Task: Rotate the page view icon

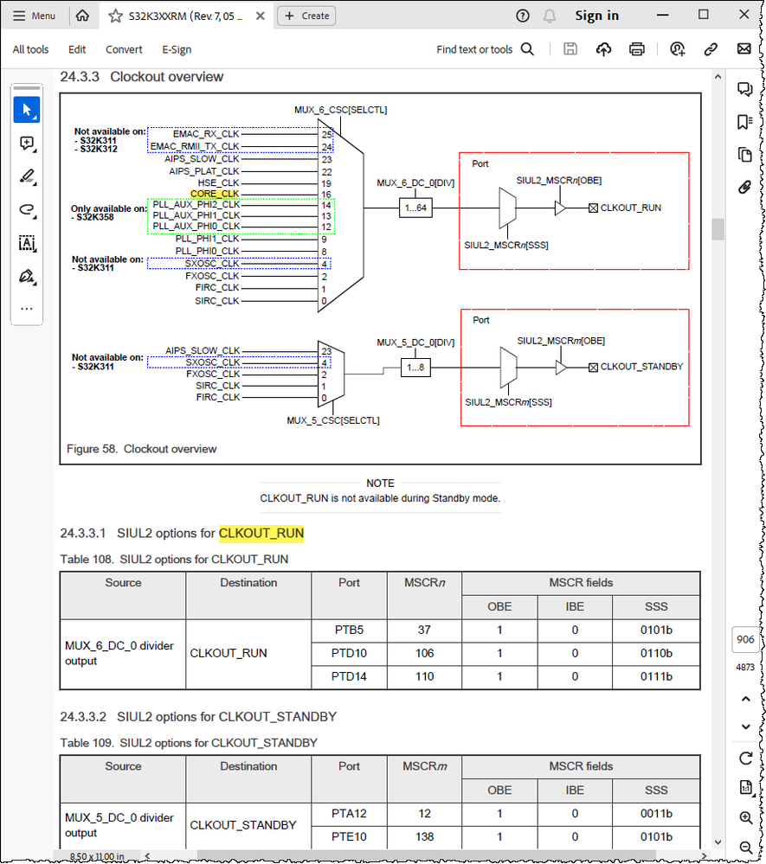Action: coord(745,758)
